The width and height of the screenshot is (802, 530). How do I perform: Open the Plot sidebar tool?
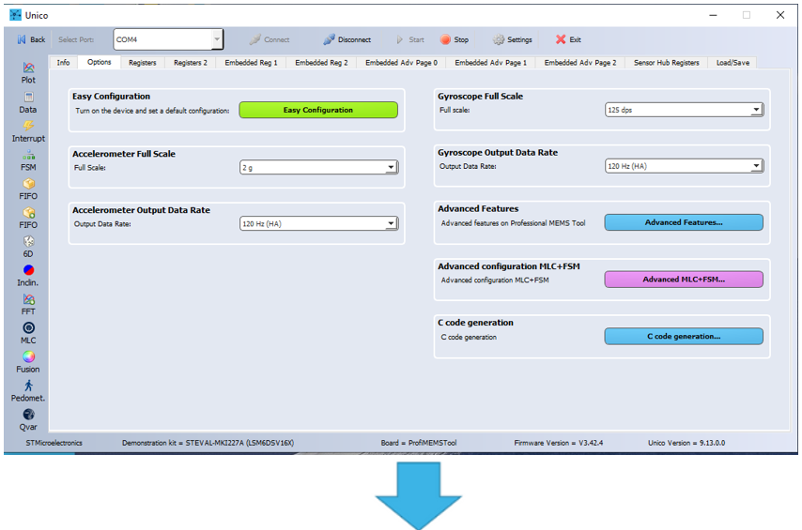click(x=28, y=73)
